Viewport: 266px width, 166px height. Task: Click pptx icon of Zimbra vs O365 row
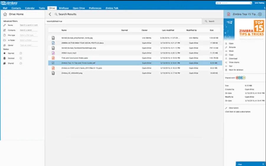click(x=53, y=68)
